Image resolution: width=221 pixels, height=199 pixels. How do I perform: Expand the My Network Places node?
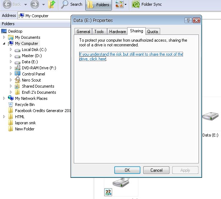[x=4, y=98]
